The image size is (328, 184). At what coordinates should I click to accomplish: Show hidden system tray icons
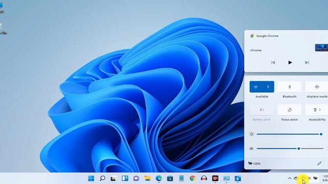290,178
